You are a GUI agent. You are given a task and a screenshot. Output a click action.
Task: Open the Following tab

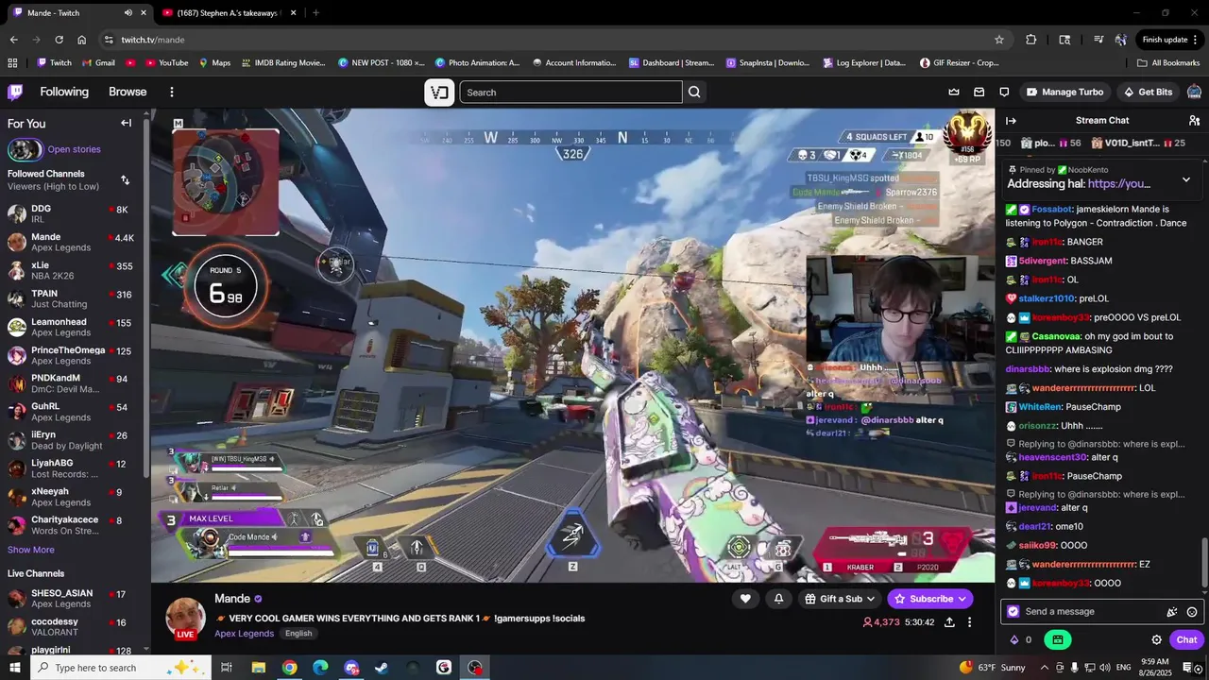pos(64,92)
